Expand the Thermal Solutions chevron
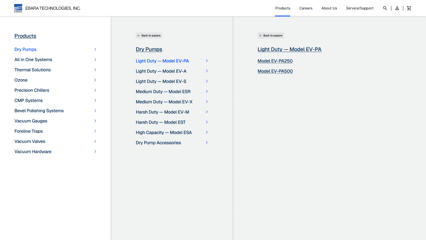This screenshot has width=426, height=240. click(95, 70)
